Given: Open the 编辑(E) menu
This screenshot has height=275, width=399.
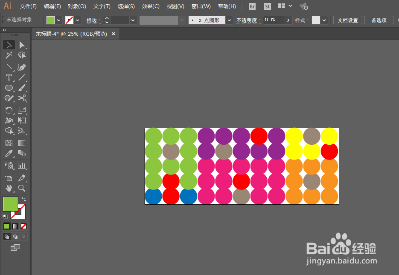Looking at the screenshot, I should (52, 6).
